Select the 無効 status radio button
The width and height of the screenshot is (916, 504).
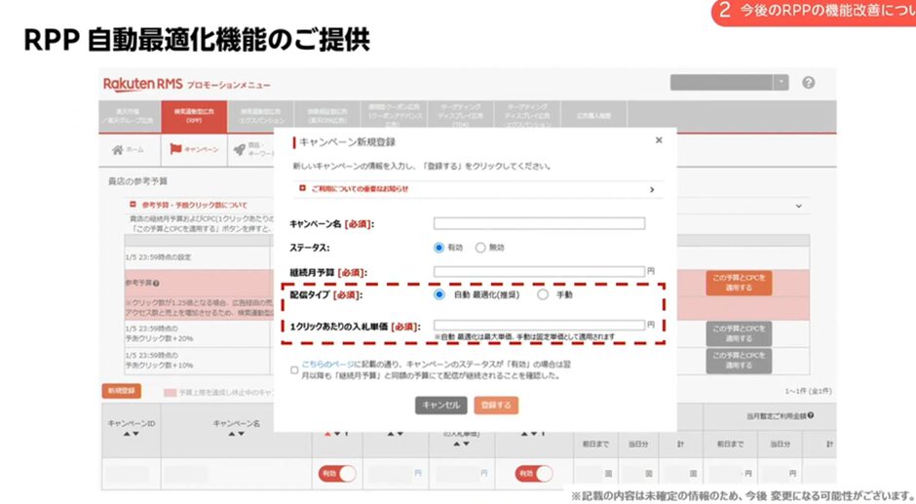click(x=480, y=248)
